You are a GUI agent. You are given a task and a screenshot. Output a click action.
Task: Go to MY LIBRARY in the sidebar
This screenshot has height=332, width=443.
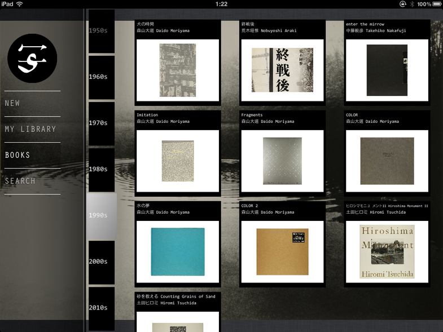pos(30,129)
